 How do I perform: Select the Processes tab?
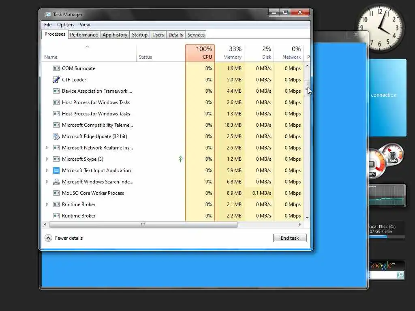pos(55,34)
